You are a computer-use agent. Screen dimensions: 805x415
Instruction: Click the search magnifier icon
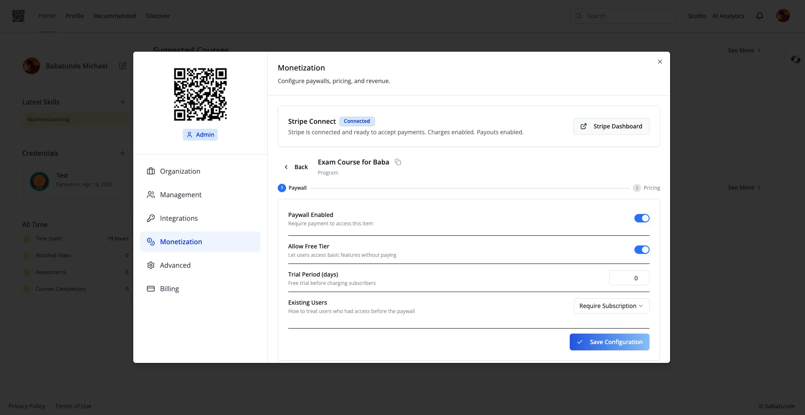pyautogui.click(x=579, y=16)
